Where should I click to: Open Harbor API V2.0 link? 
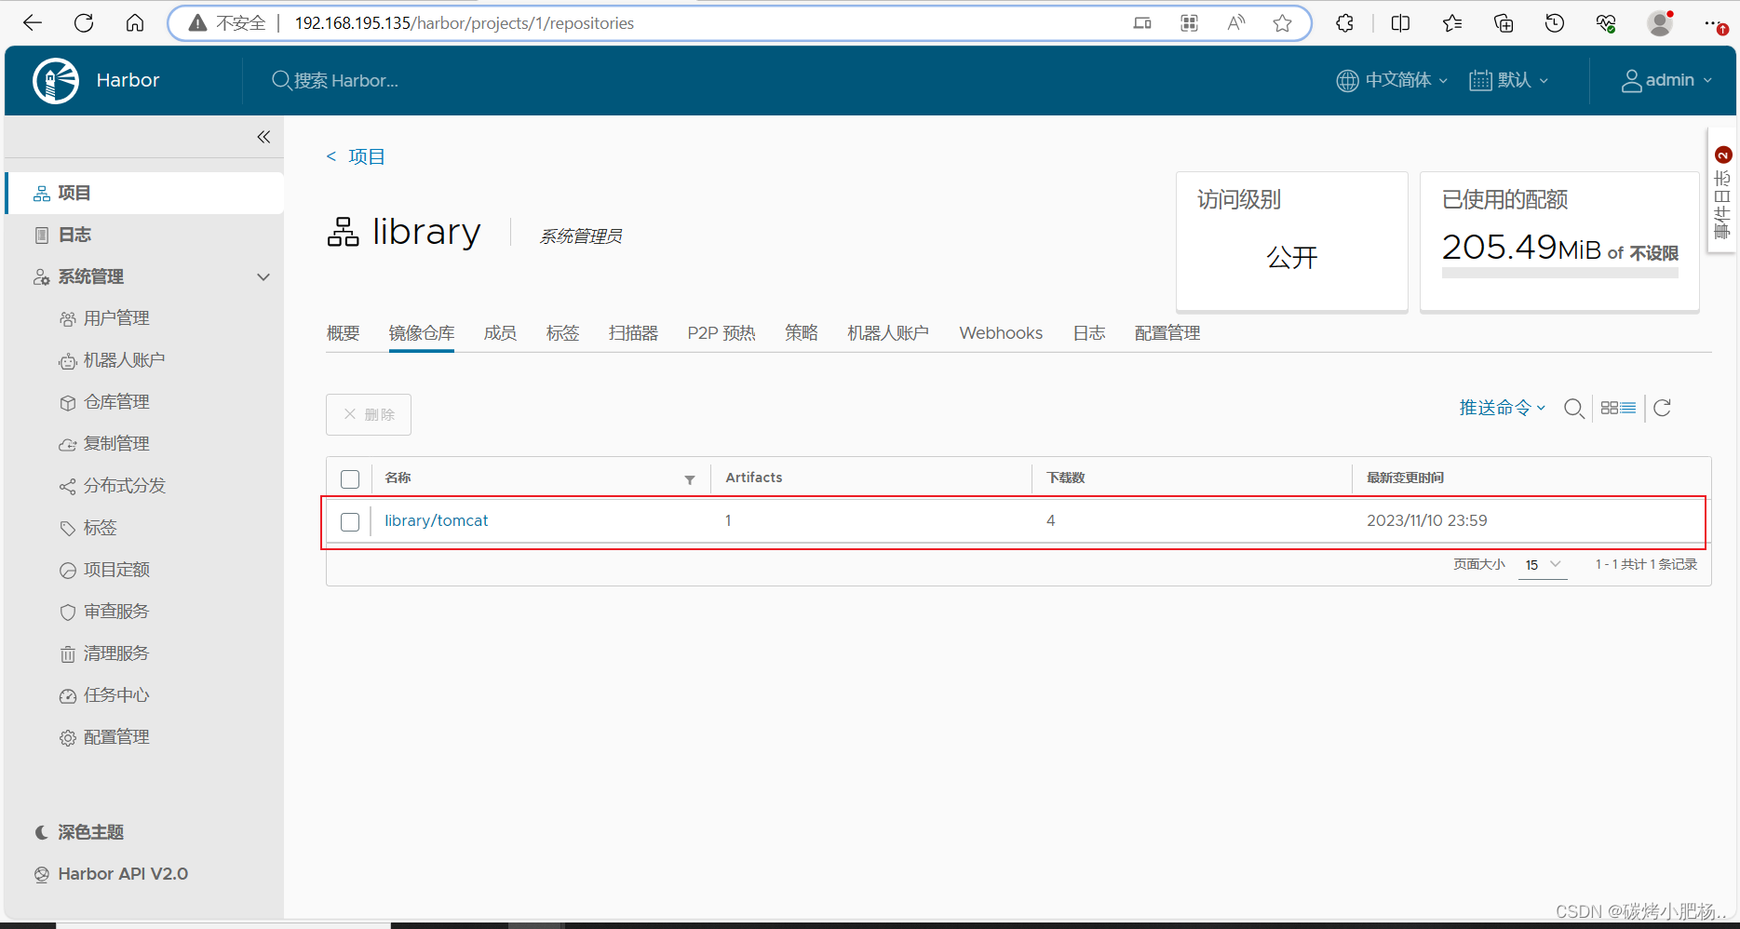coord(112,874)
